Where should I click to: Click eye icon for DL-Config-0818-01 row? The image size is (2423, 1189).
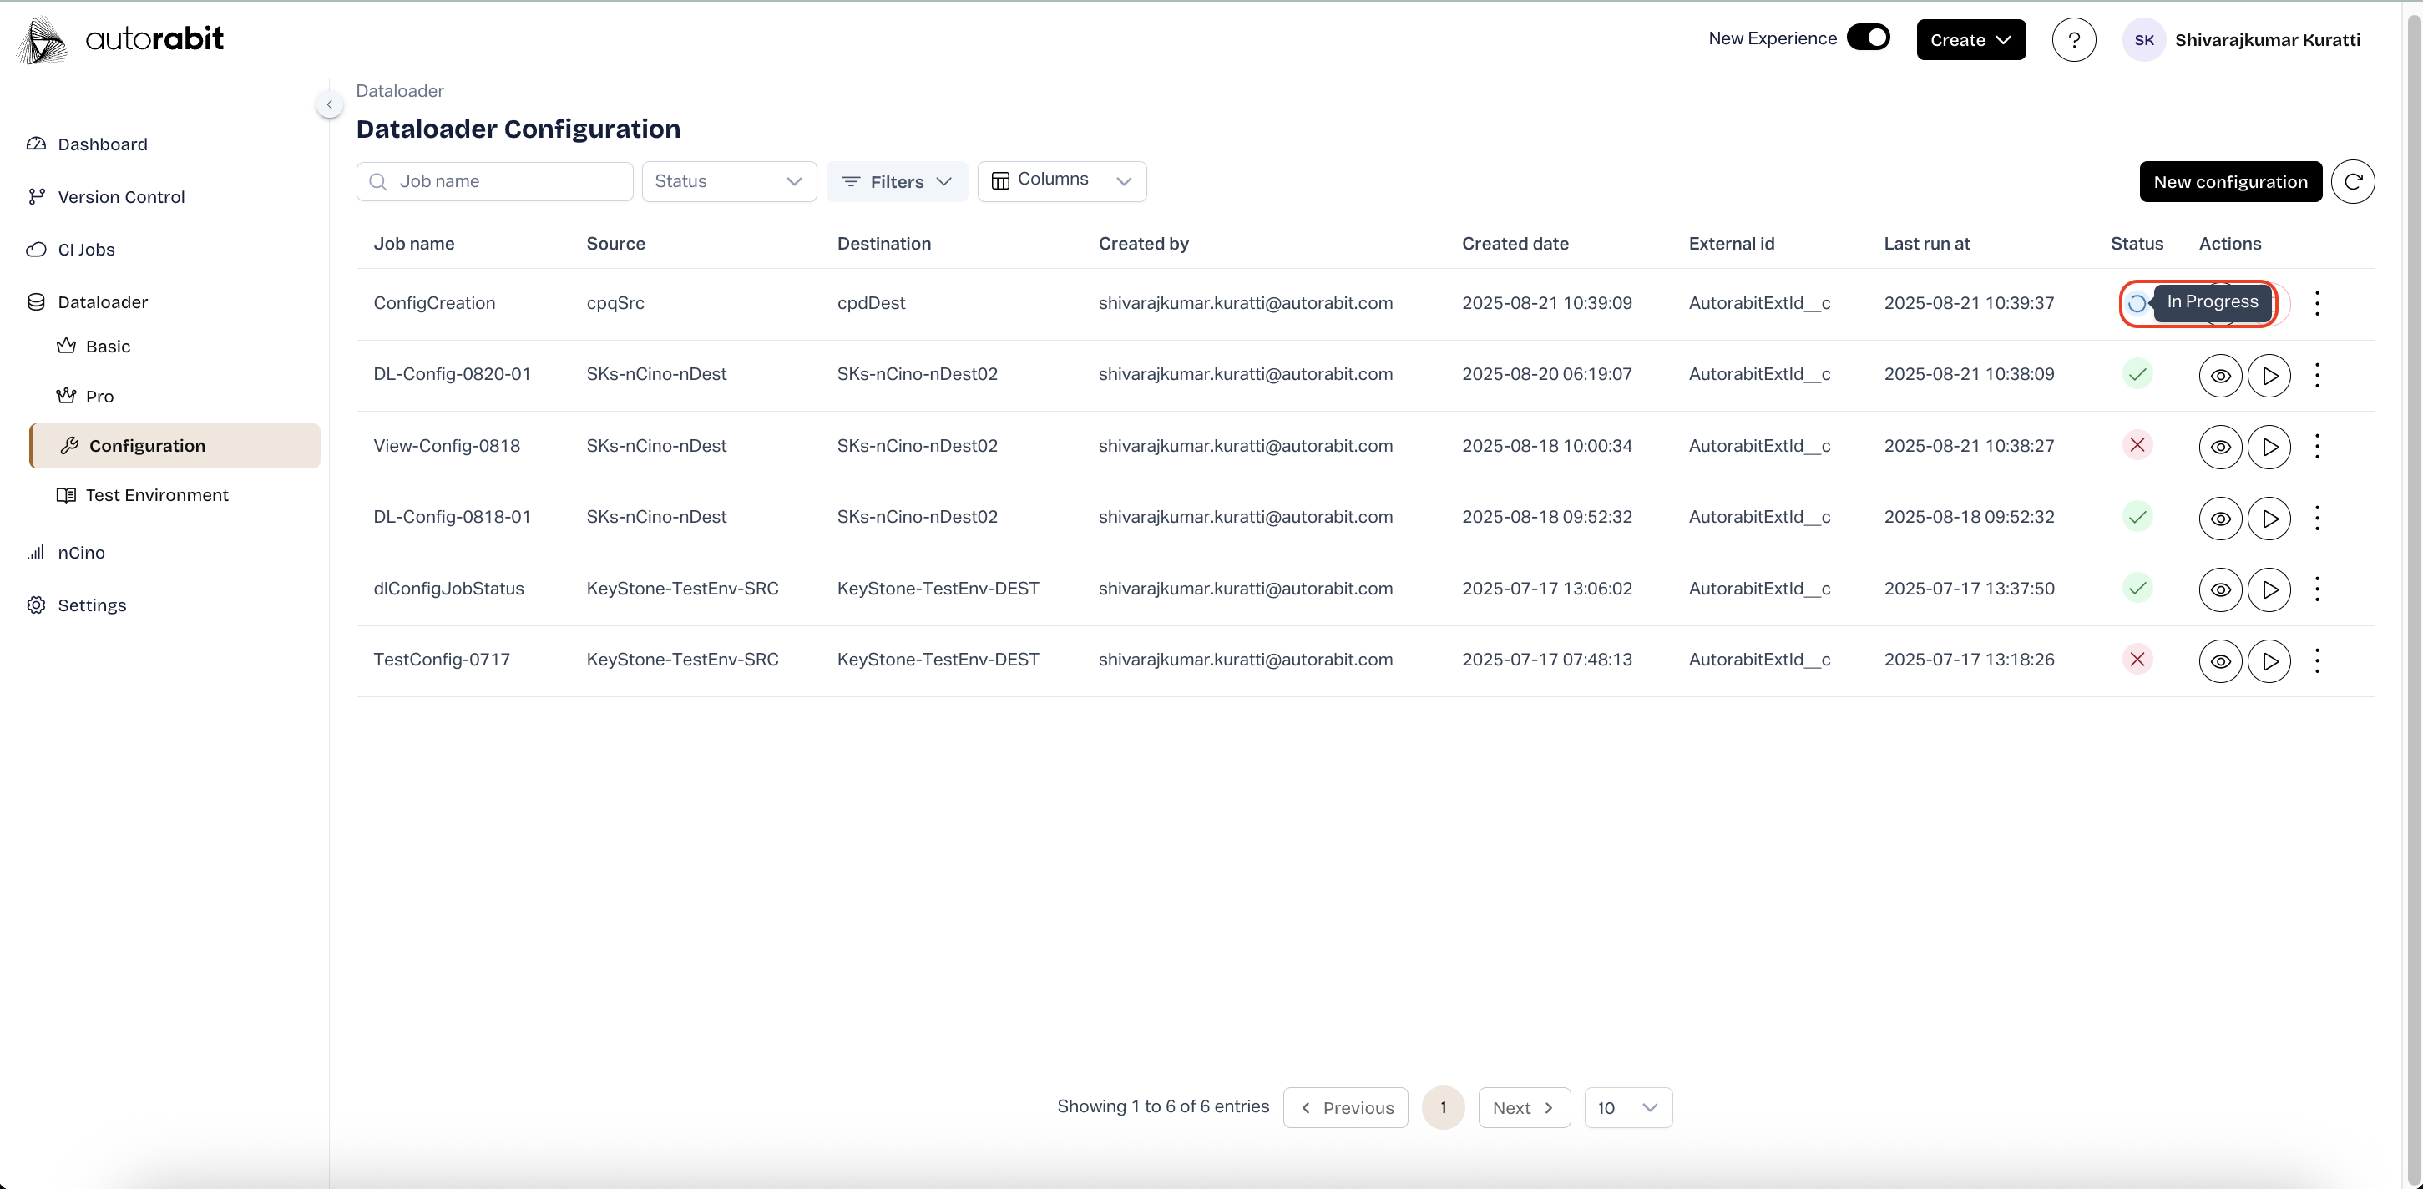tap(2220, 519)
